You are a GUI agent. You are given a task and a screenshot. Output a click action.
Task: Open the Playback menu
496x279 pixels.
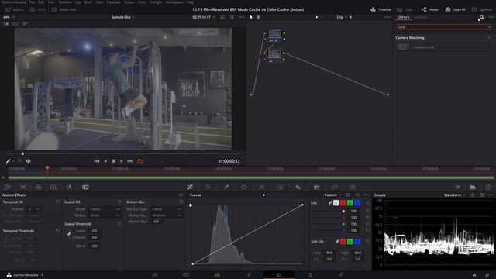click(x=113, y=2)
